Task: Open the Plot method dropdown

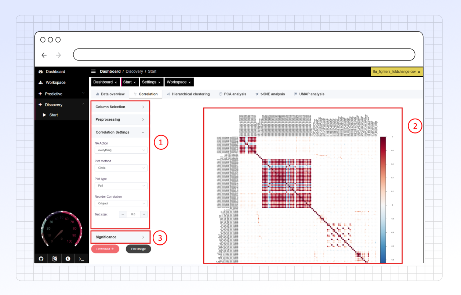Action: point(121,168)
